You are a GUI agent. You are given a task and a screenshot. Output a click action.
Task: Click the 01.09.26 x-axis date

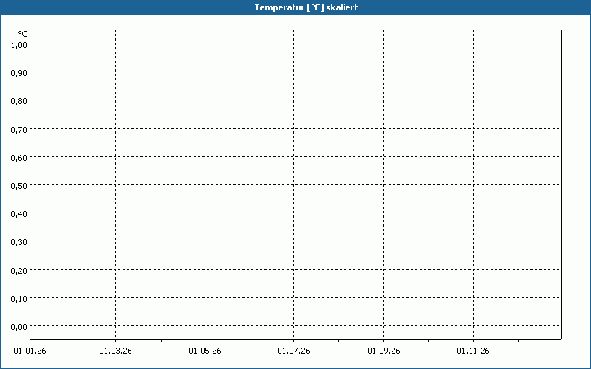click(x=383, y=351)
